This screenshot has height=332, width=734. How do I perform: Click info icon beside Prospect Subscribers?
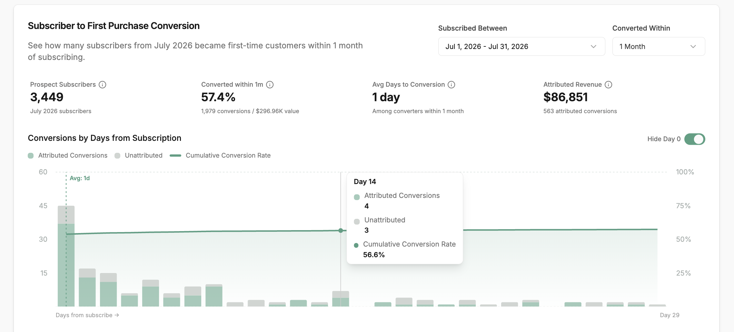coord(102,84)
